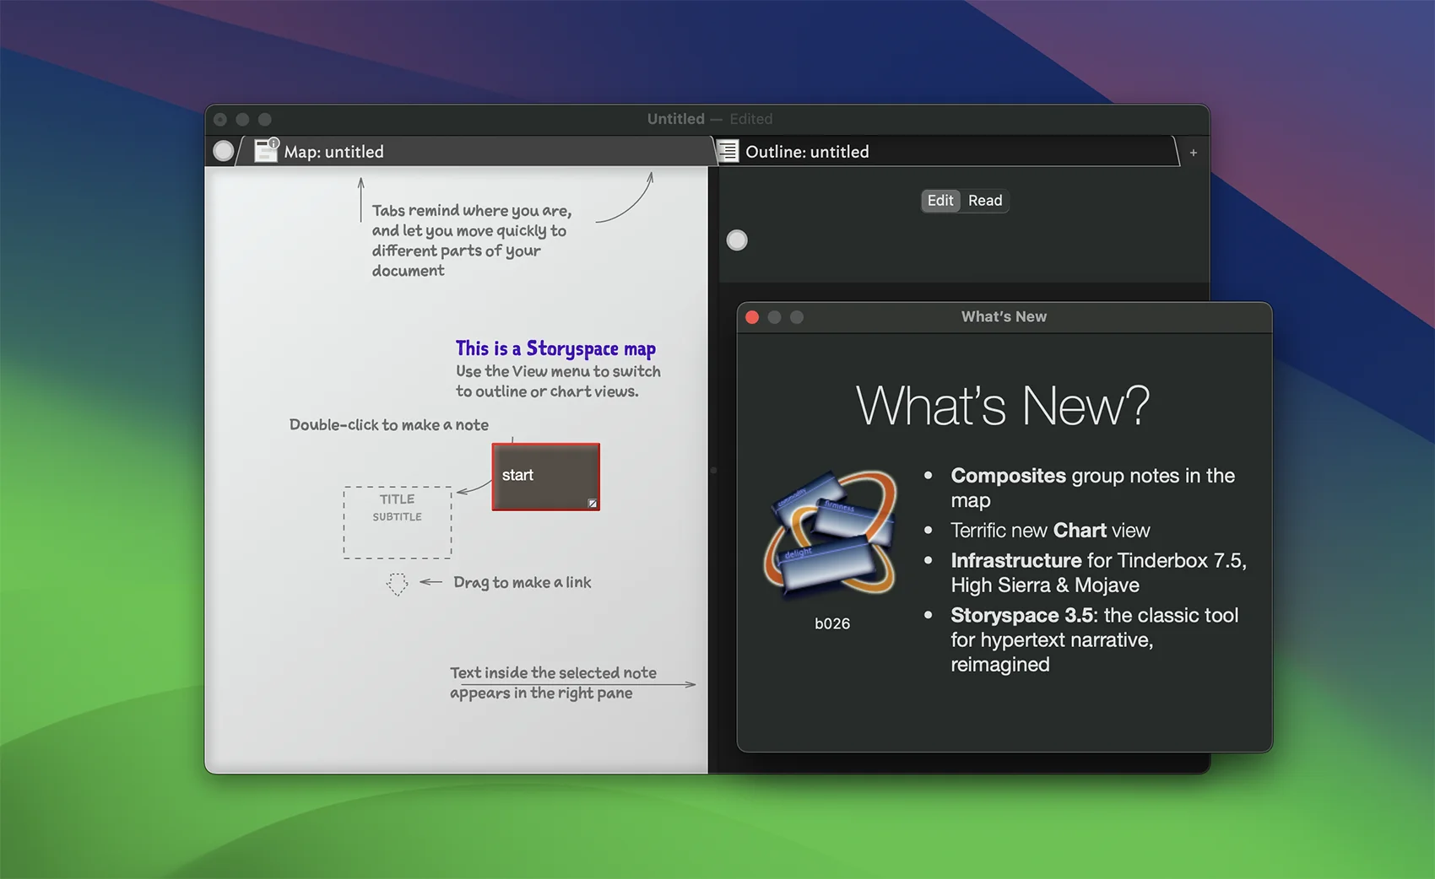Viewport: 1435px width, 879px height.
Task: Minimize the What's New window
Action: pyautogui.click(x=774, y=317)
